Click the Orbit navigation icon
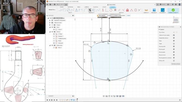The width and height of the screenshot is (182, 102). (x=104, y=96)
